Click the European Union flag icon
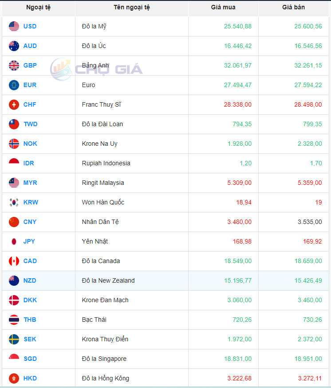Viewport: 331px width, 388px height. point(14,85)
